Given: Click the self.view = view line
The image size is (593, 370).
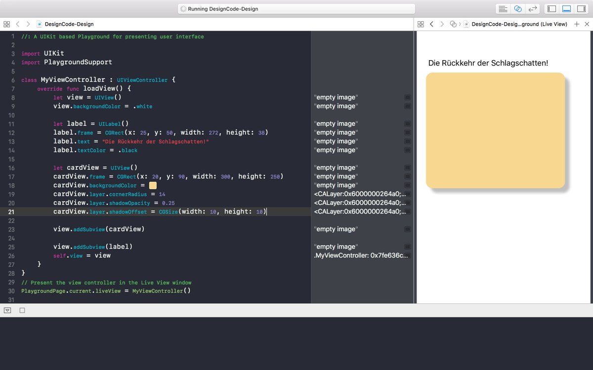Looking at the screenshot, I should (x=82, y=256).
